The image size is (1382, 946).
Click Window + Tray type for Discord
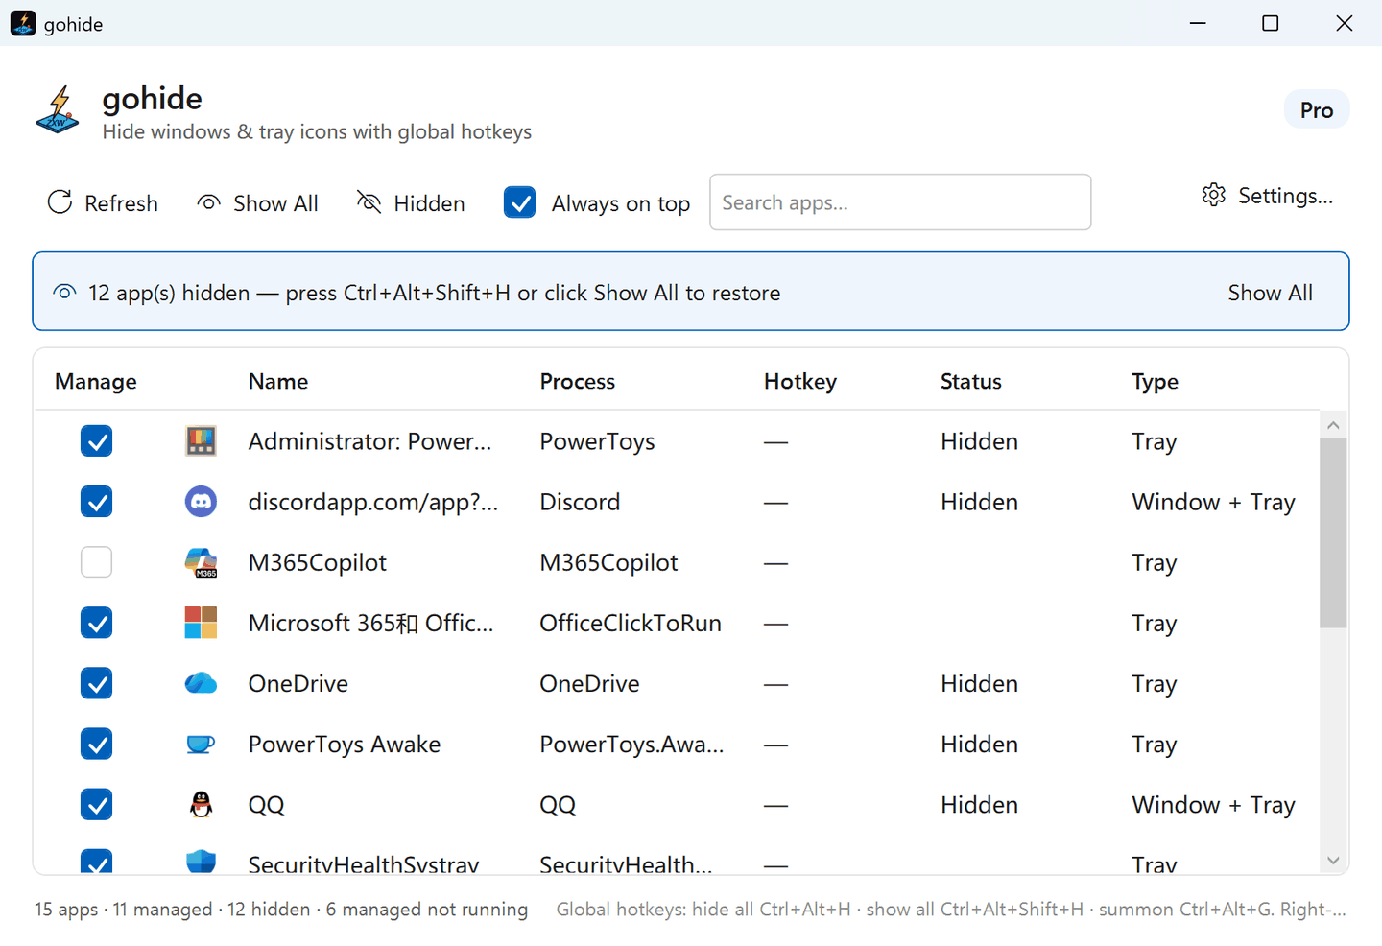(1213, 502)
